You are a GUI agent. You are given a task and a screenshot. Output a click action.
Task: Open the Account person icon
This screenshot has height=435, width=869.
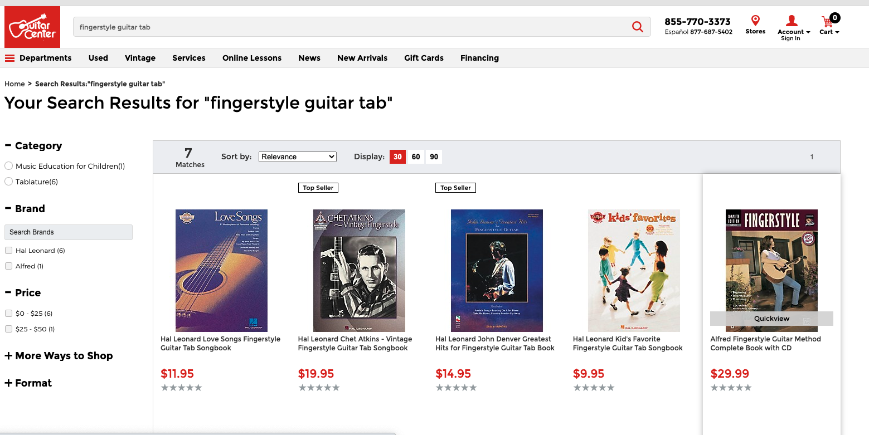pyautogui.click(x=791, y=21)
